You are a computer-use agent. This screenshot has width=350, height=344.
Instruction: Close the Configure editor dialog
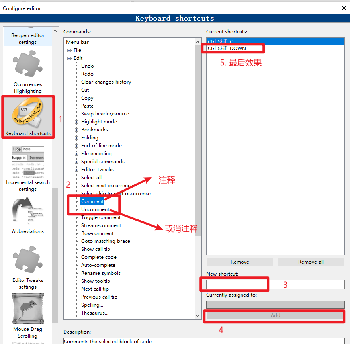tap(344, 8)
